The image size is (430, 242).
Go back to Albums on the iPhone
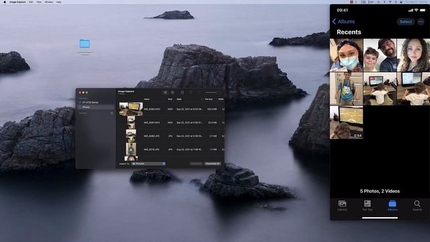(x=343, y=22)
